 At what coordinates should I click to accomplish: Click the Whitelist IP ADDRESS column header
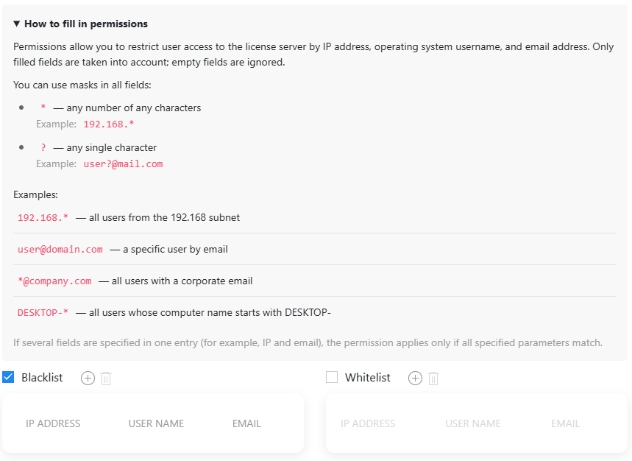click(368, 423)
